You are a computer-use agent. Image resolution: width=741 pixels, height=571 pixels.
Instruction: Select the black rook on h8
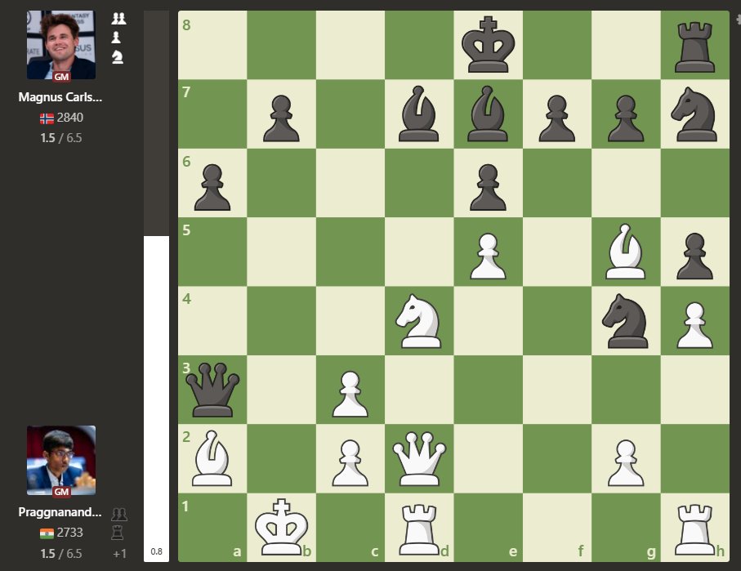pos(694,47)
